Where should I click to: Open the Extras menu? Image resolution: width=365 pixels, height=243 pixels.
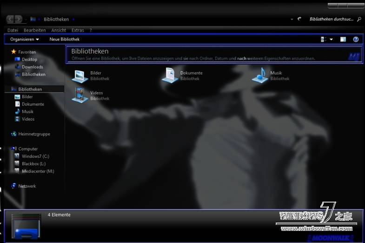(x=78, y=30)
